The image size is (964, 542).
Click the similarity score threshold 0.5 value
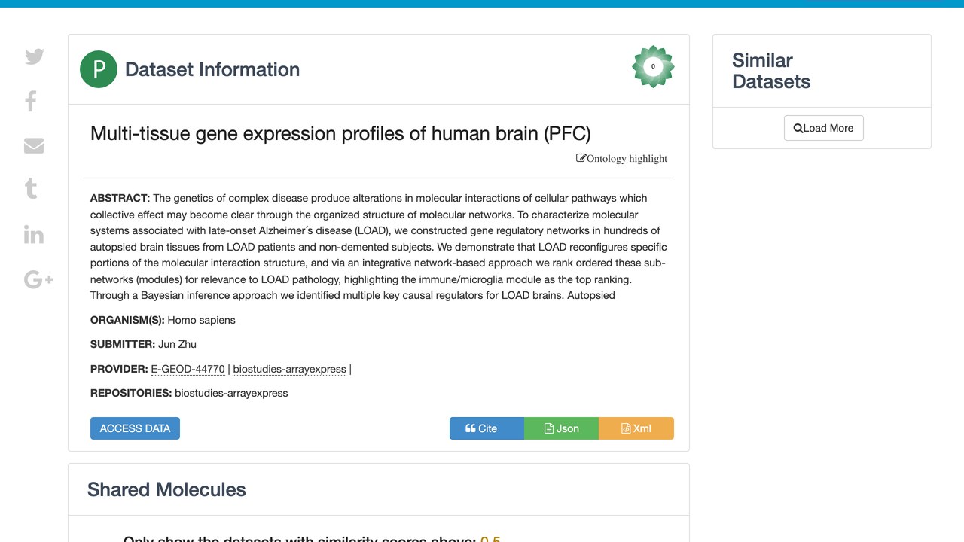pos(490,538)
